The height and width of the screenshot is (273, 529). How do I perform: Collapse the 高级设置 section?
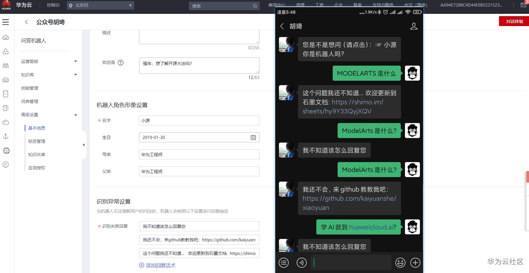click(75, 115)
